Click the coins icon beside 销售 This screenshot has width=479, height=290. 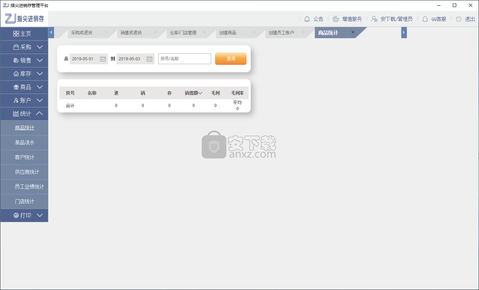16,60
